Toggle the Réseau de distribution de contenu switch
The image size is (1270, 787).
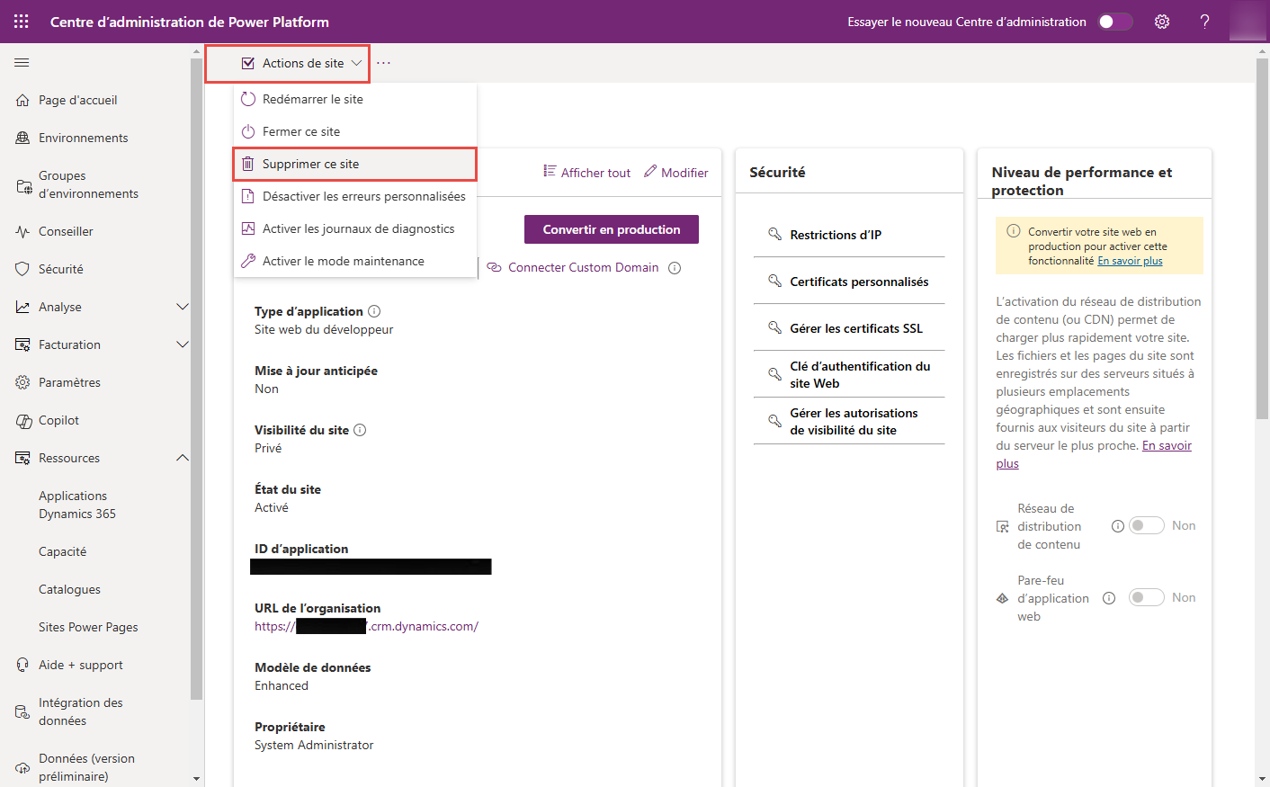click(1147, 525)
